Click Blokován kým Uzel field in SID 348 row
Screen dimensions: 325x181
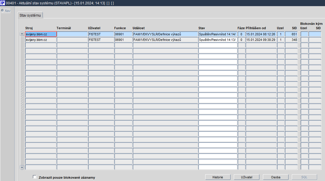click(x=304, y=40)
